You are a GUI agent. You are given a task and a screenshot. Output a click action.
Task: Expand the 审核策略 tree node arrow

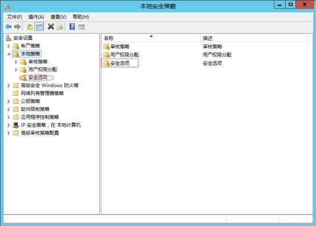pyautogui.click(x=17, y=62)
